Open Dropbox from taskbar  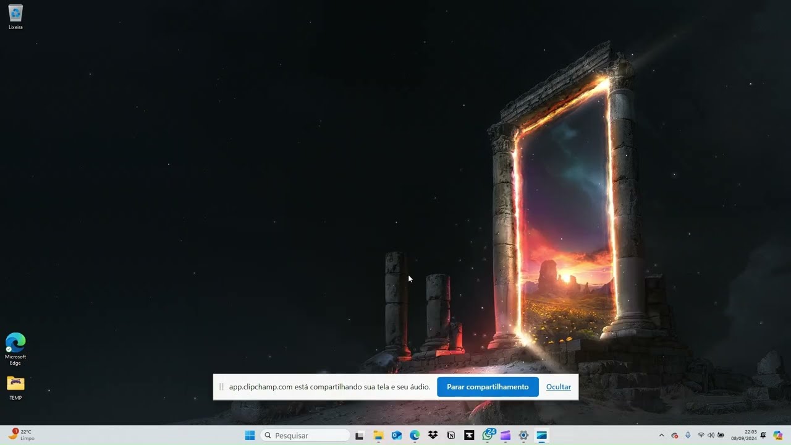[433, 436]
